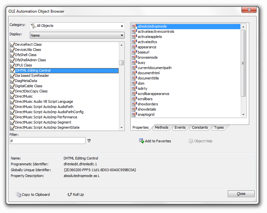Click the icon beside DirectMusic Script AutoImp Segment

coord(12,123)
